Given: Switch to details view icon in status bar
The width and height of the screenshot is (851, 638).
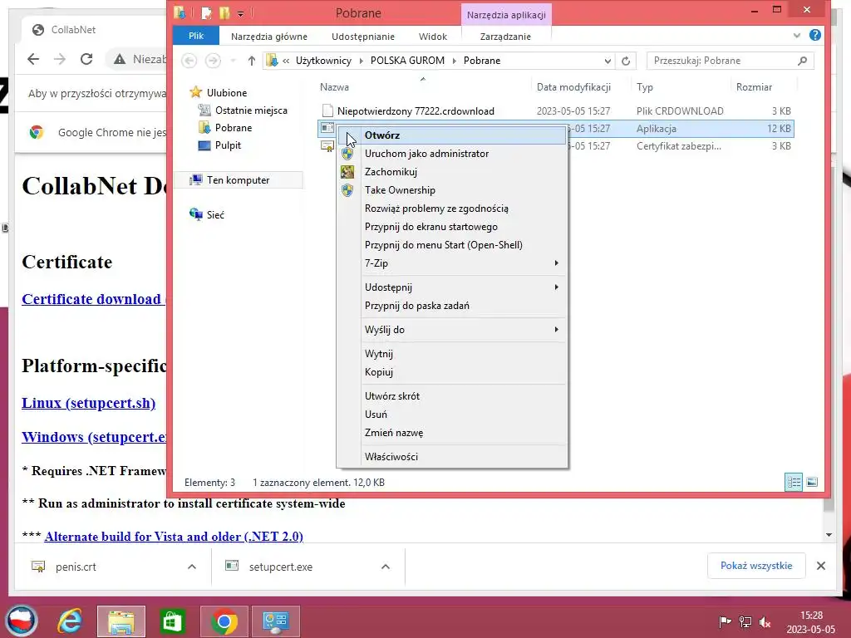Looking at the screenshot, I should 794,482.
